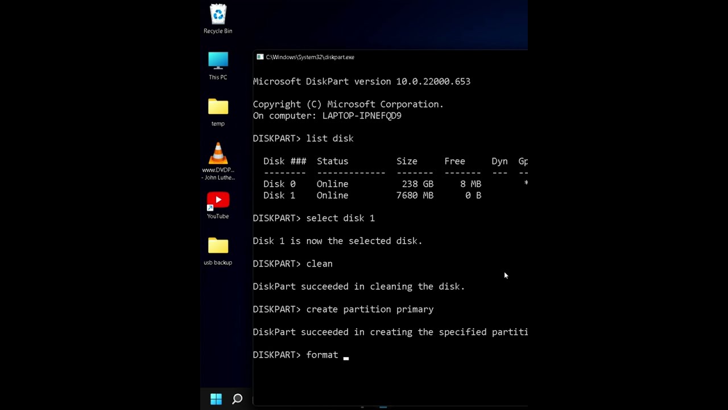The image size is (728, 410).
Task: Click the 'list disk' command text
Action: 330,138
